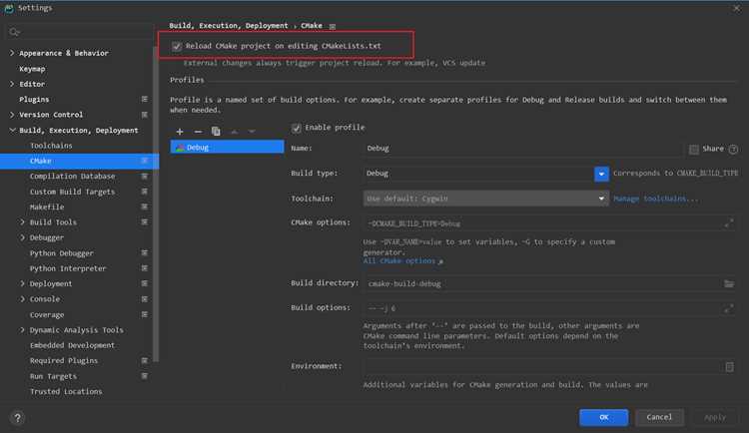The width and height of the screenshot is (749, 433).
Task: Open Manage toolchains link
Action: 655,199
